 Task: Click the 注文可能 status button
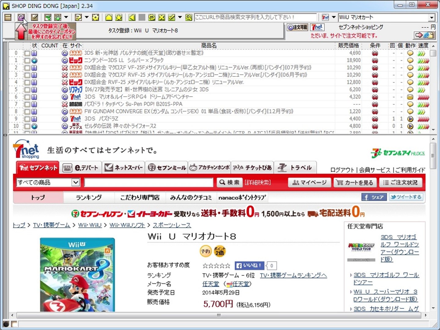[x=297, y=27]
